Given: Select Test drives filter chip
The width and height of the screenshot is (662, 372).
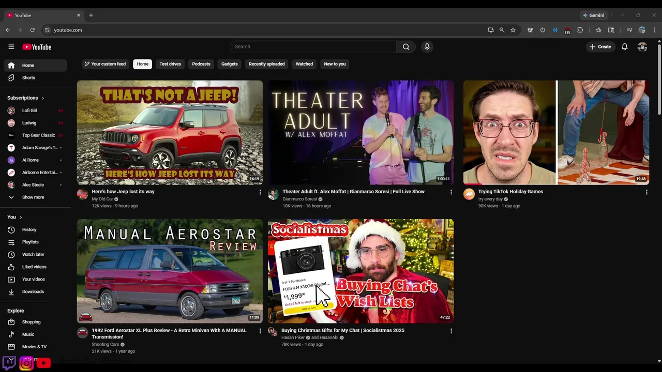Looking at the screenshot, I should [170, 64].
